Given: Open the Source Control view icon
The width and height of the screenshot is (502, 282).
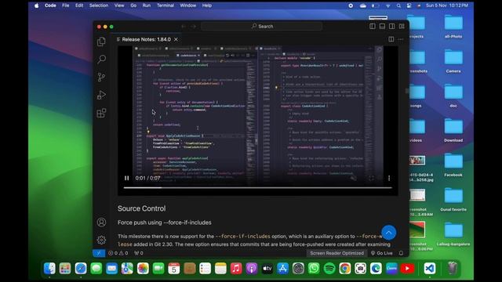Looking at the screenshot, I should click(101, 77).
